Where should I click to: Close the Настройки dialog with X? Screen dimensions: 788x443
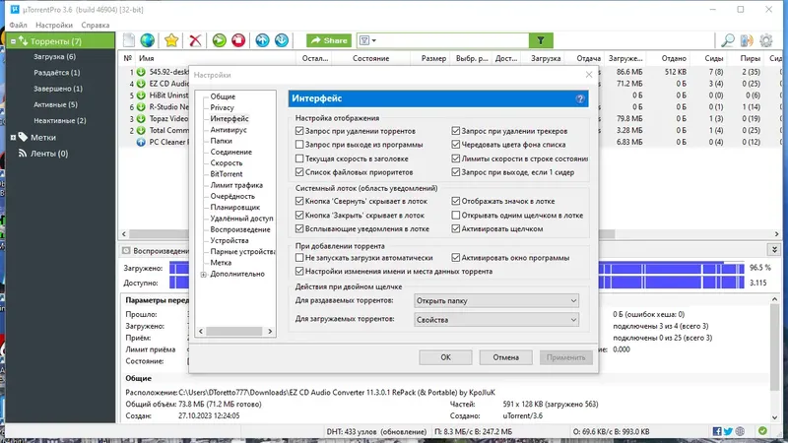[x=589, y=75]
